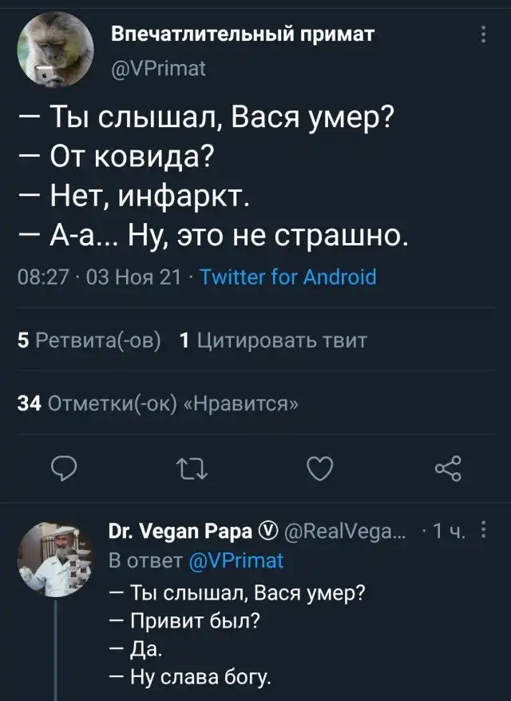Viewport: 511px width, 701px height.
Task: Click the "Dr. Vegan Papa" display name
Action: pos(178,531)
